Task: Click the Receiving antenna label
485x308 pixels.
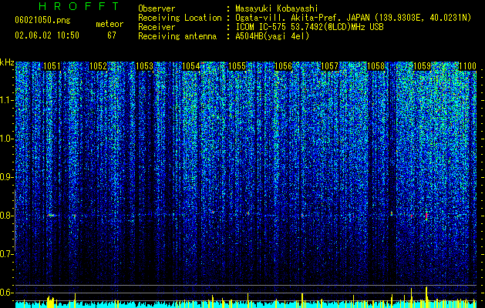Action: point(177,36)
